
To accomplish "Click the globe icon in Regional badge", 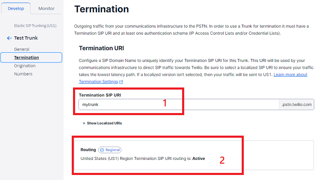I will click(x=102, y=150).
